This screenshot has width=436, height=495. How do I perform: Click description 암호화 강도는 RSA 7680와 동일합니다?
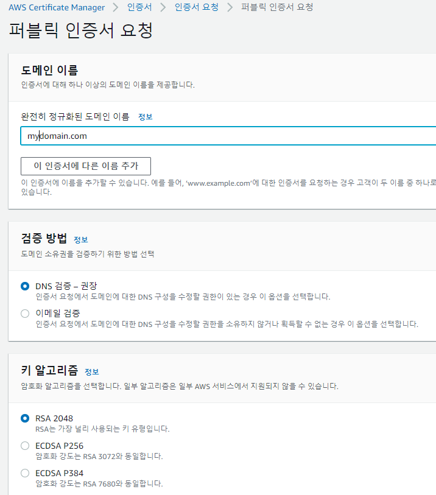[x=99, y=483]
